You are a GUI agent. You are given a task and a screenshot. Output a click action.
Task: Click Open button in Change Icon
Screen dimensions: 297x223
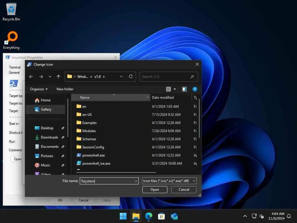tap(155, 190)
